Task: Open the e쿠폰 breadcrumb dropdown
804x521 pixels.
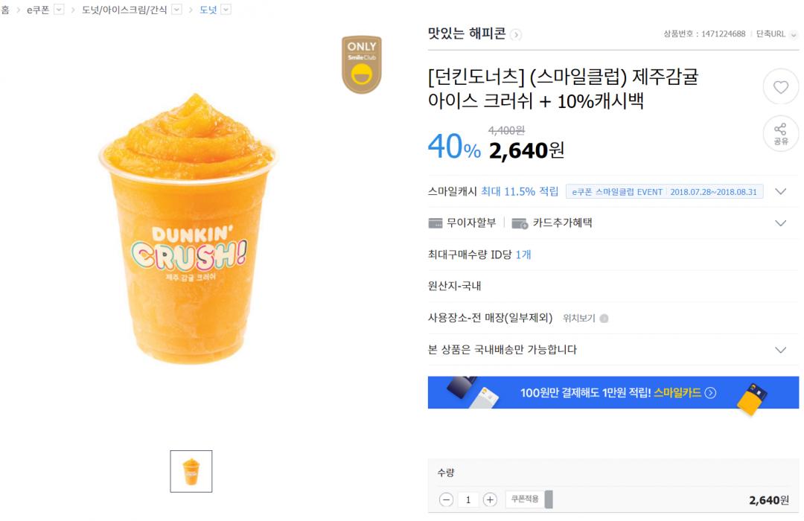Action: [x=60, y=10]
